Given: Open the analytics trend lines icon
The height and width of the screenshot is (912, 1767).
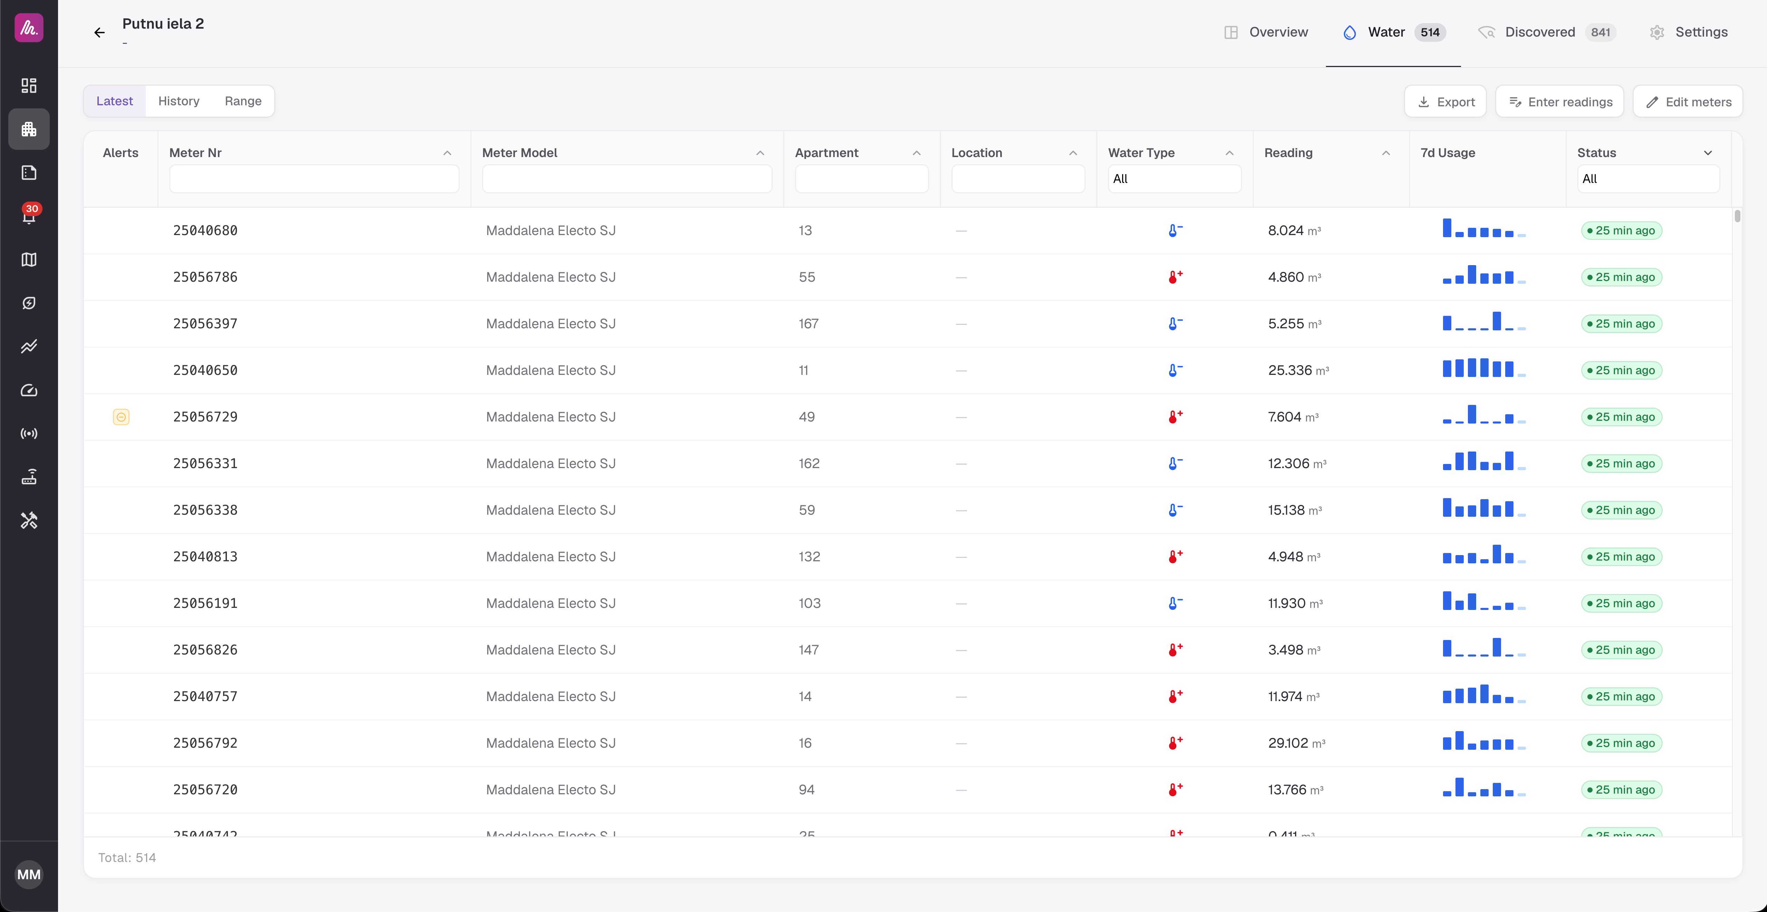Looking at the screenshot, I should (29, 346).
